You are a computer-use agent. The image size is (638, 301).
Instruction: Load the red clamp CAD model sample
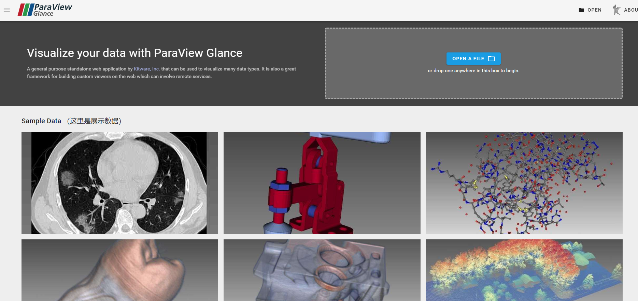click(322, 183)
